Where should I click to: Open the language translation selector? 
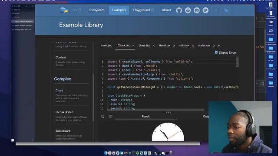pyautogui.click(x=226, y=10)
